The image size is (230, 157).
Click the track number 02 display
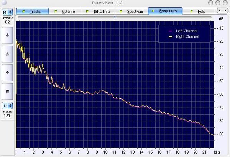pos(7,22)
